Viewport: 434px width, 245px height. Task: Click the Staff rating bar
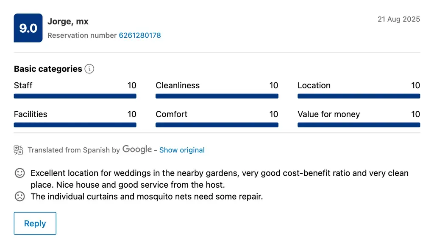coord(75,96)
